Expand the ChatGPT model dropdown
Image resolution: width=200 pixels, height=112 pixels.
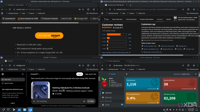tap(35, 74)
